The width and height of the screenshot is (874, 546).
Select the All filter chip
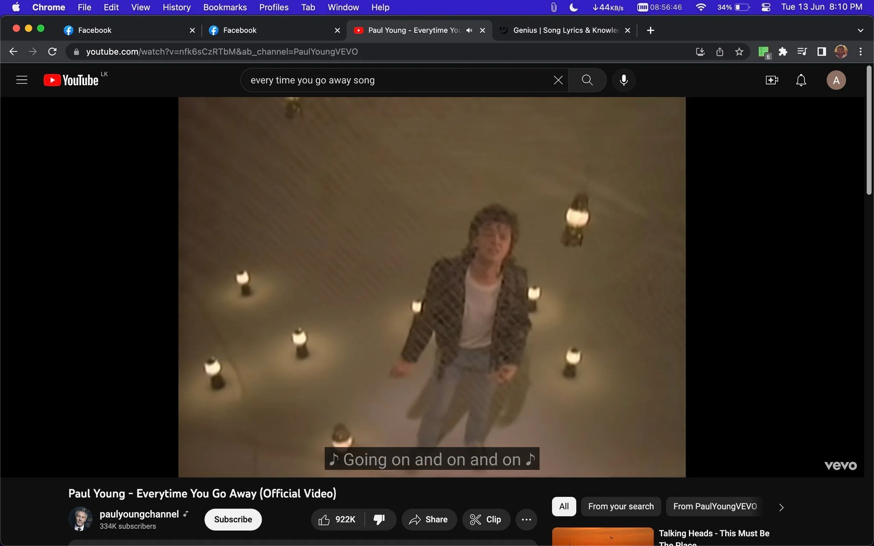(564, 506)
